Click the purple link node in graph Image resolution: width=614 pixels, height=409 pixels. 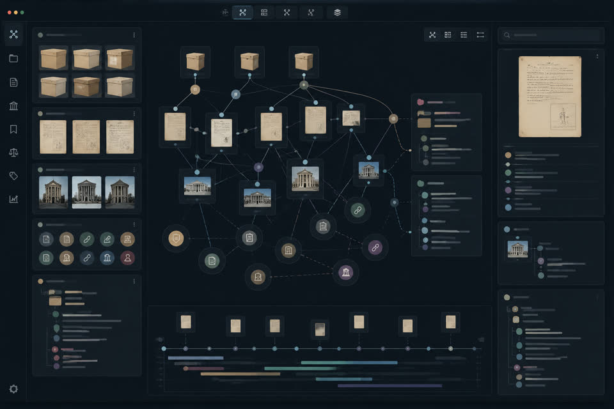point(375,247)
